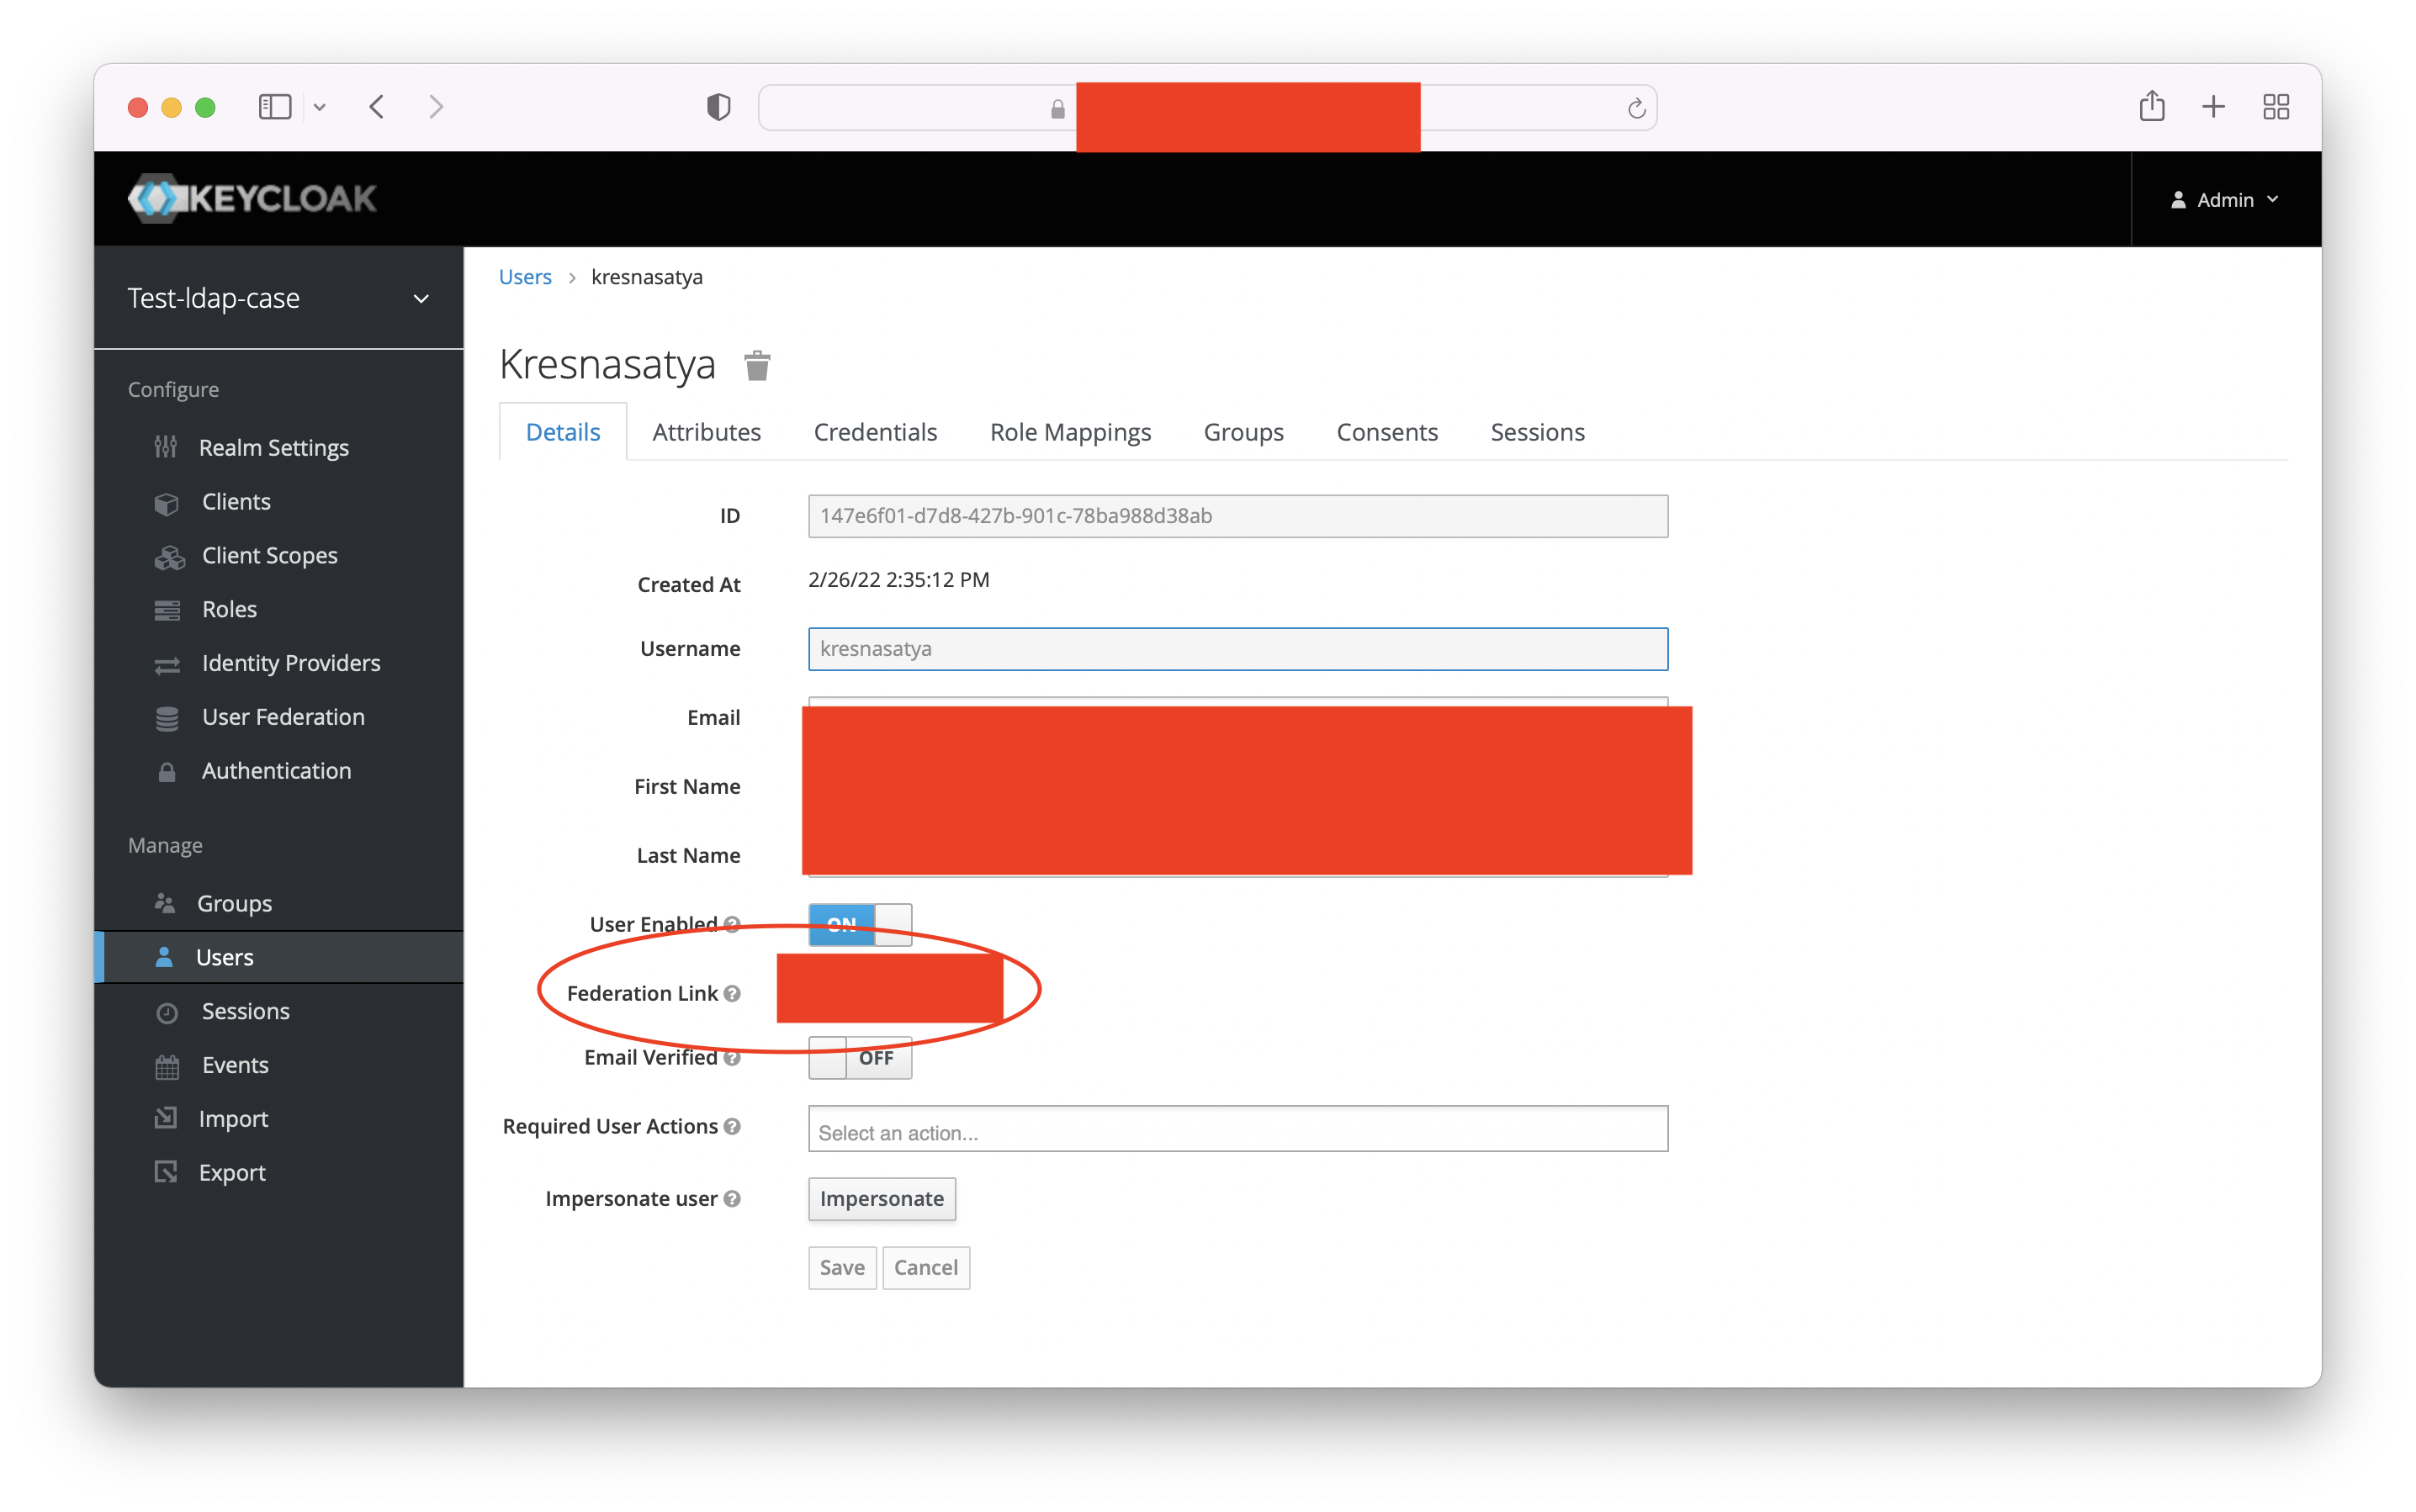Open the Admin account dropdown
This screenshot has width=2416, height=1512.
[x=2225, y=199]
